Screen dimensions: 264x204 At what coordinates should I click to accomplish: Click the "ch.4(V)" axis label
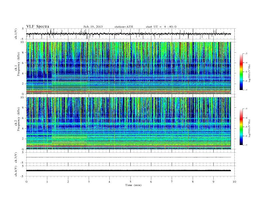16,171
